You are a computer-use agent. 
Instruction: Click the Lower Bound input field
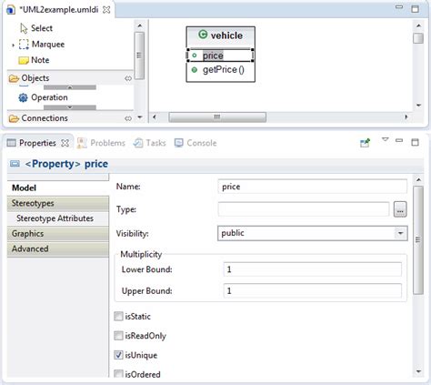pos(313,269)
